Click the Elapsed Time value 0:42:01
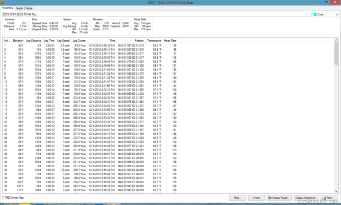Screen dimensions: 341x205 click(54, 23)
